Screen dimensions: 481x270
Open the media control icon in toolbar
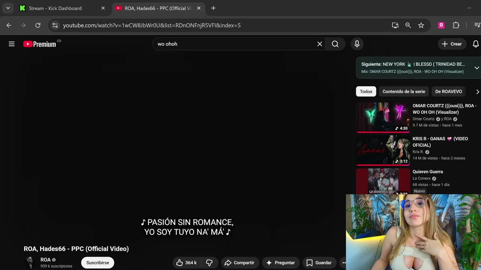477,25
